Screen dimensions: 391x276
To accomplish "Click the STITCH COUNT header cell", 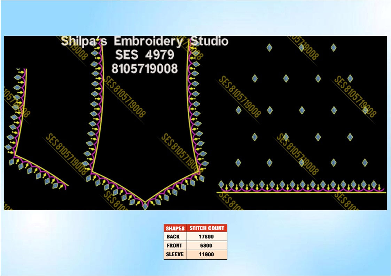I will point(207,228).
